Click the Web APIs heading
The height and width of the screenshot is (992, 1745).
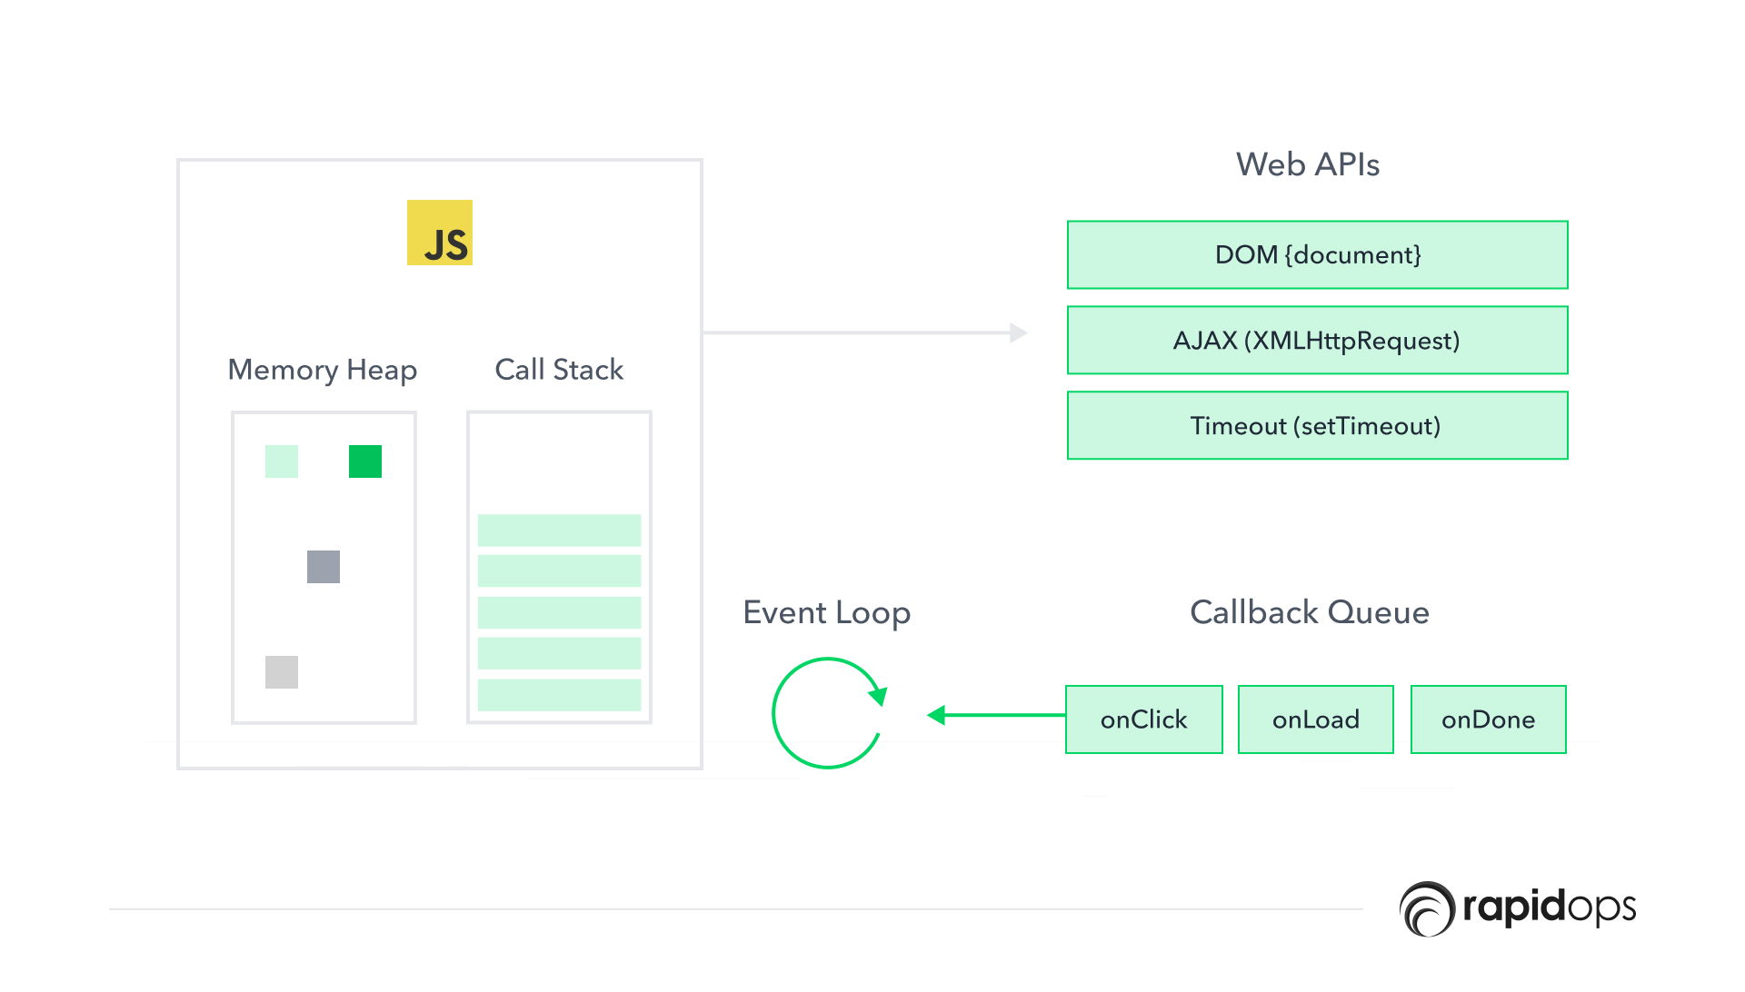1308,164
